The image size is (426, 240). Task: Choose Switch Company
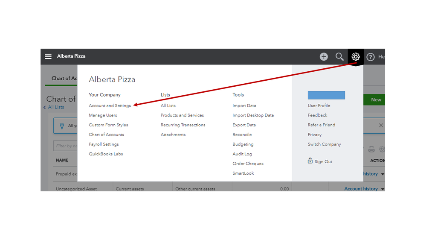[325, 144]
